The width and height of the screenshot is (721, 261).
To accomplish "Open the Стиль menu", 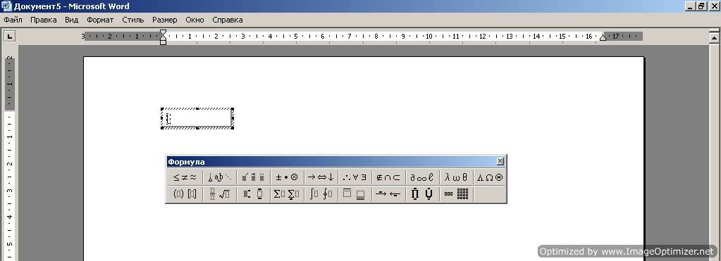I will [x=133, y=20].
